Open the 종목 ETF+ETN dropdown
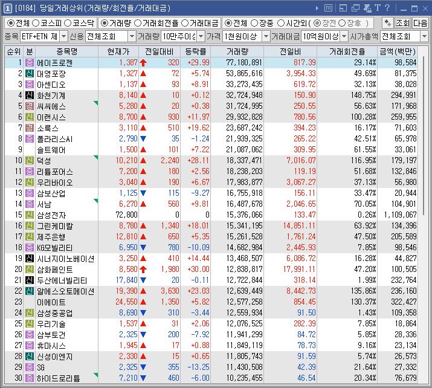The width and height of the screenshot is (432, 388). pyautogui.click(x=63, y=36)
